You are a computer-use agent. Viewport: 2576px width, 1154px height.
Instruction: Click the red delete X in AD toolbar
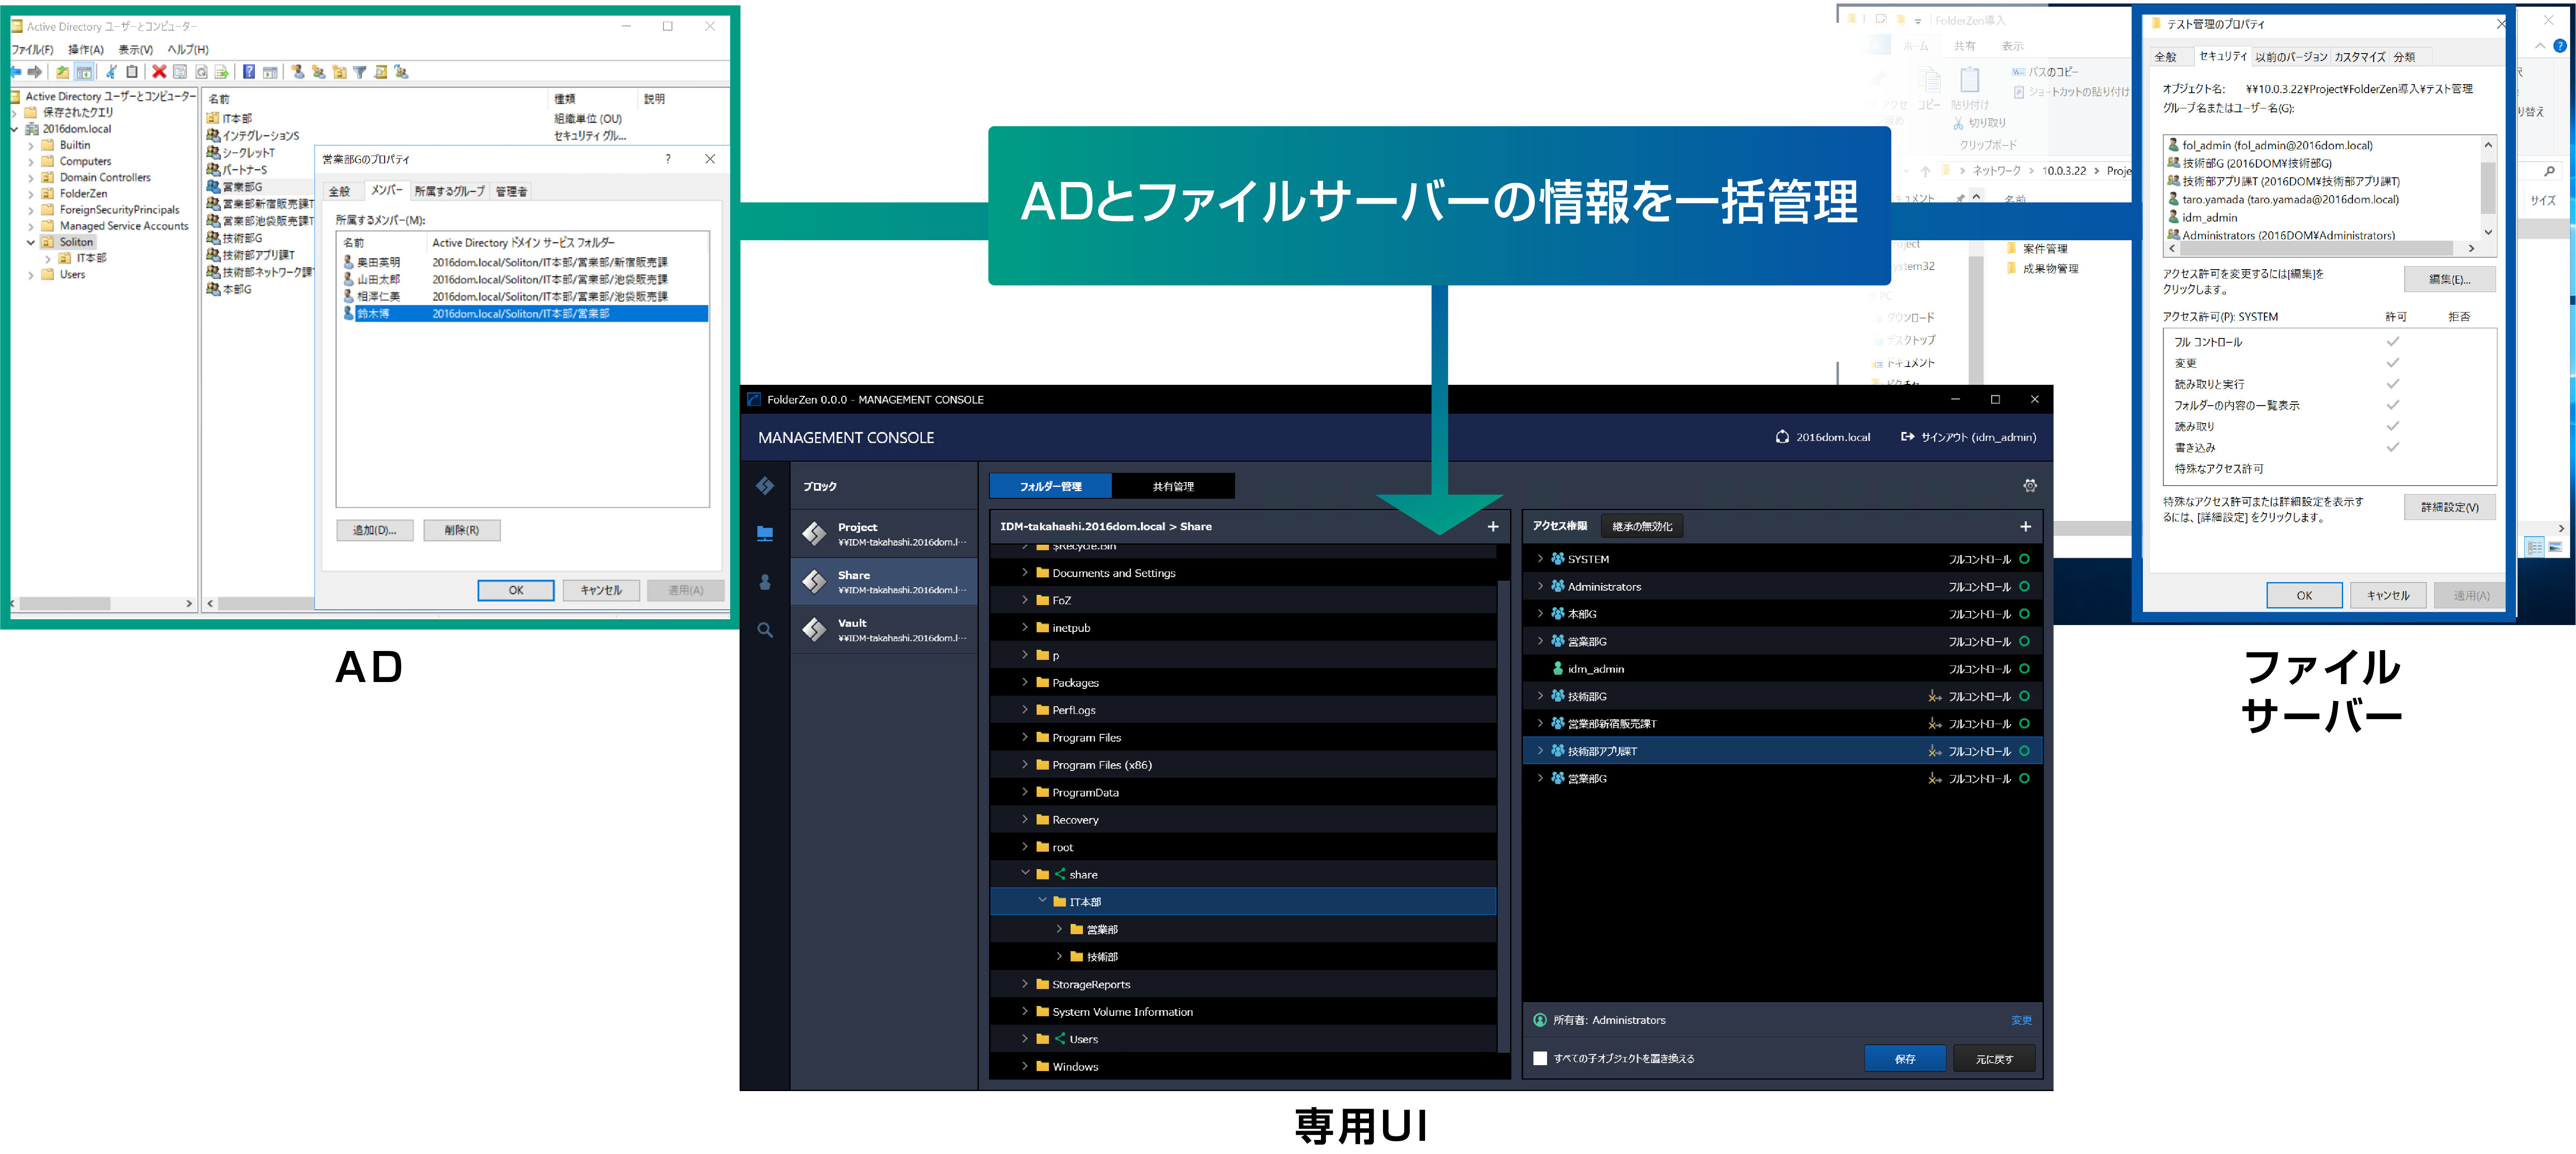pos(159,72)
